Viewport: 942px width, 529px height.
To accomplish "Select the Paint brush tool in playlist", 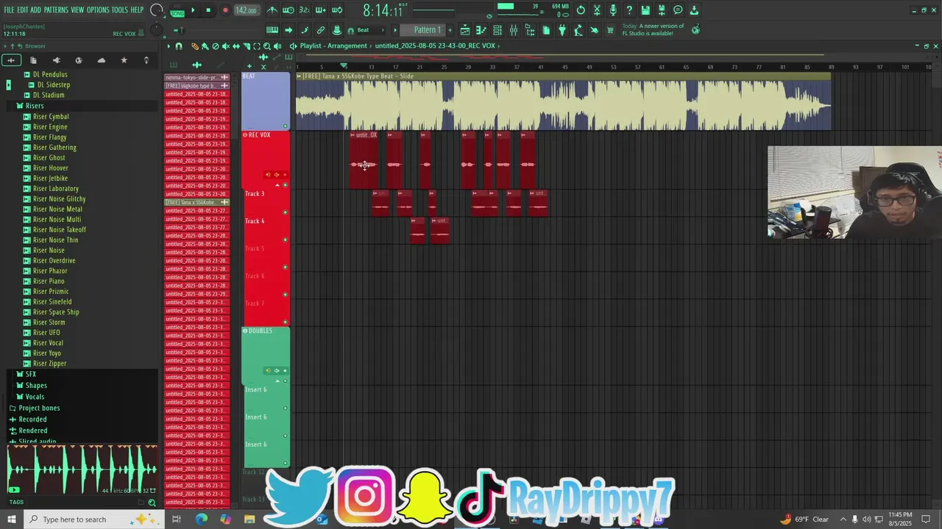I will coord(205,46).
